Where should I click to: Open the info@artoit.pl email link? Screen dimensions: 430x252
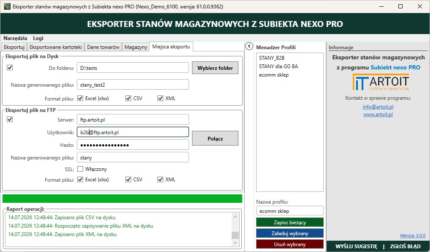pos(378,106)
